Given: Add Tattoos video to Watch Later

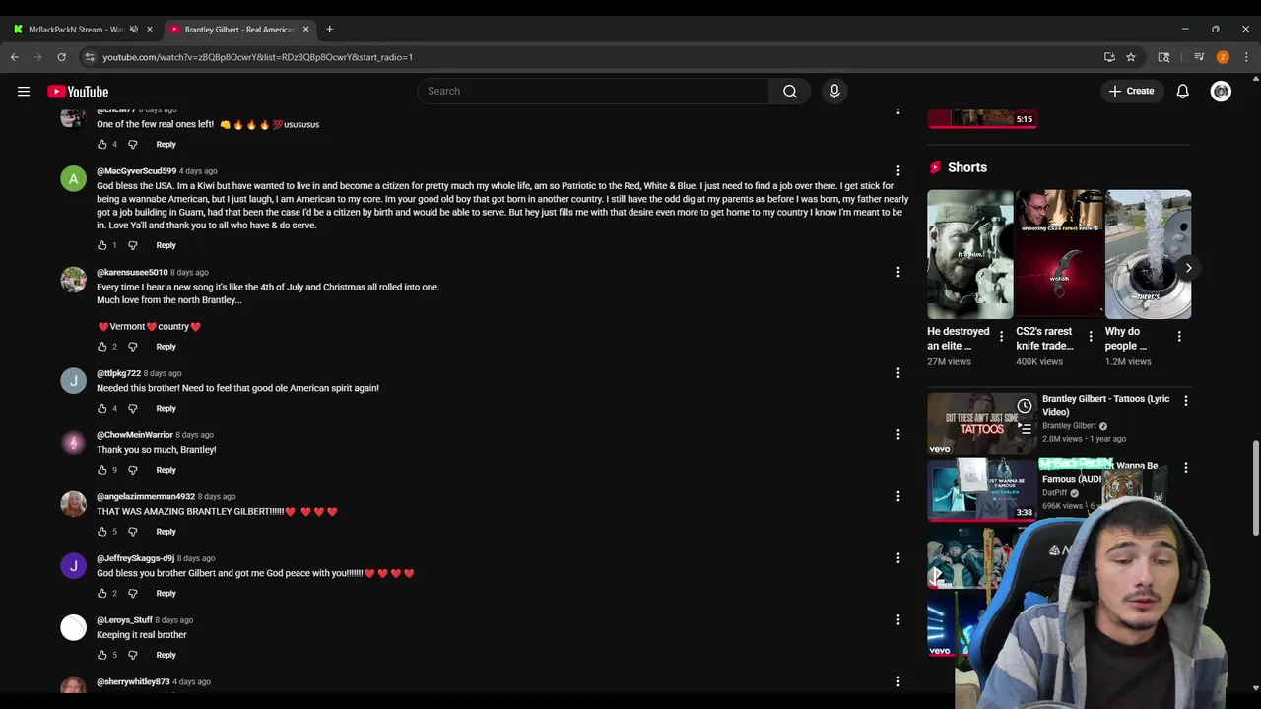Looking at the screenshot, I should click(x=1025, y=406).
